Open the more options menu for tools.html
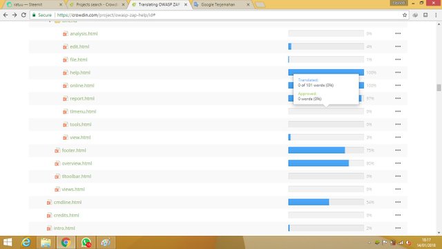The width and height of the screenshot is (442, 249). point(398,124)
